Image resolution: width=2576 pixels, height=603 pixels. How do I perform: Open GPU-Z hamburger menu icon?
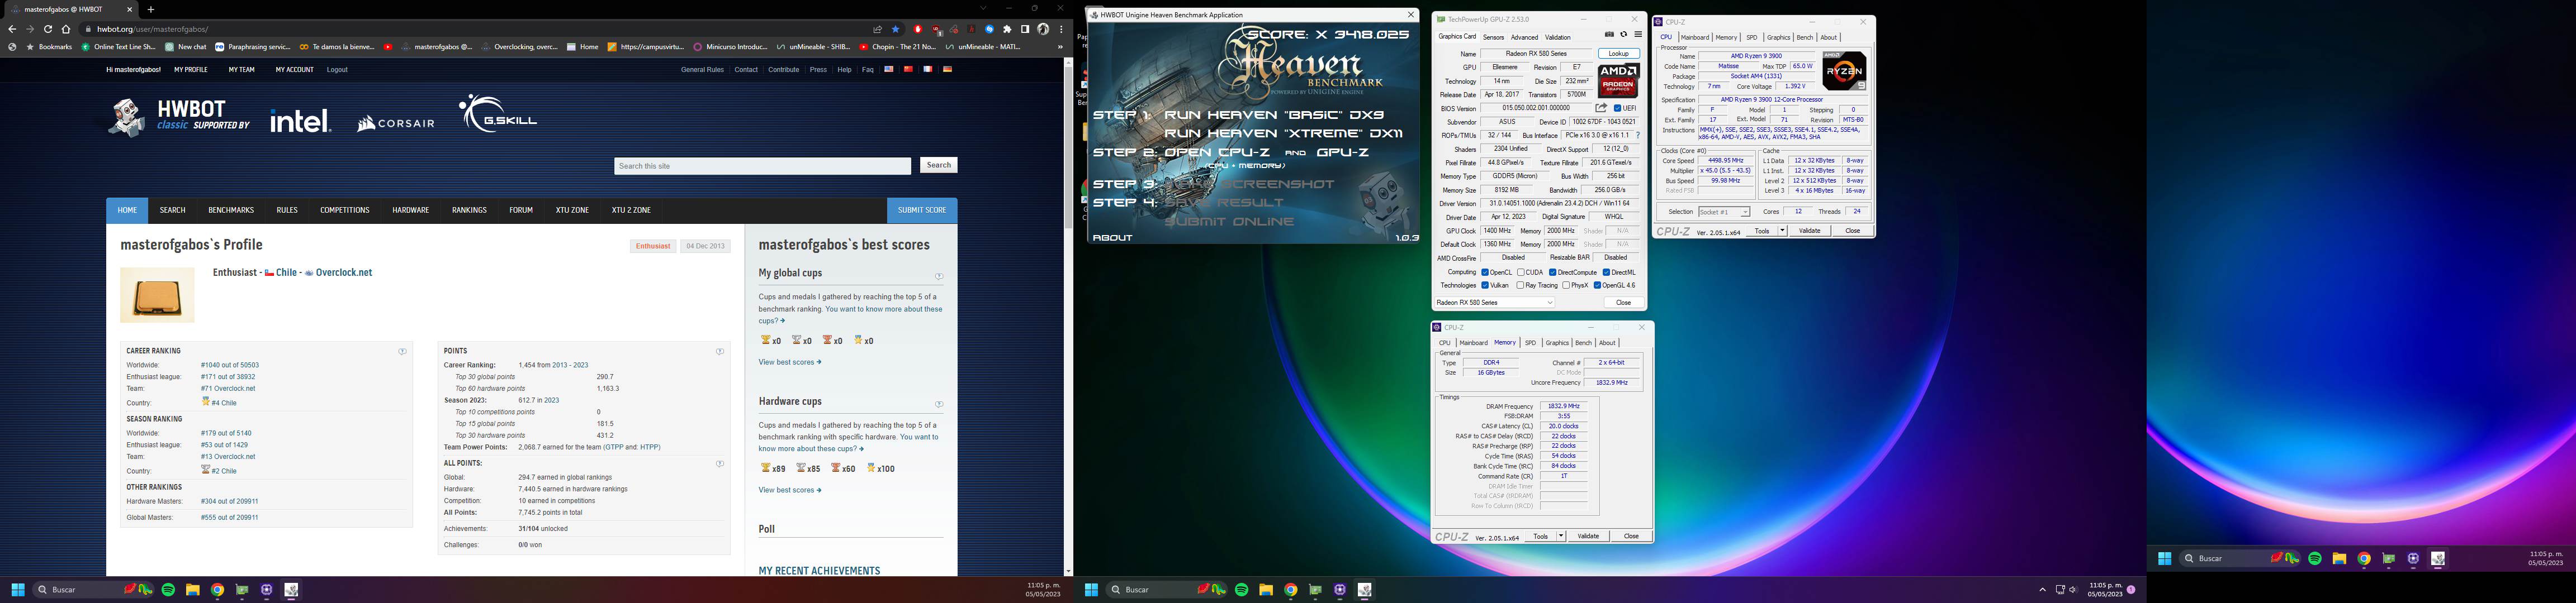click(x=1638, y=35)
